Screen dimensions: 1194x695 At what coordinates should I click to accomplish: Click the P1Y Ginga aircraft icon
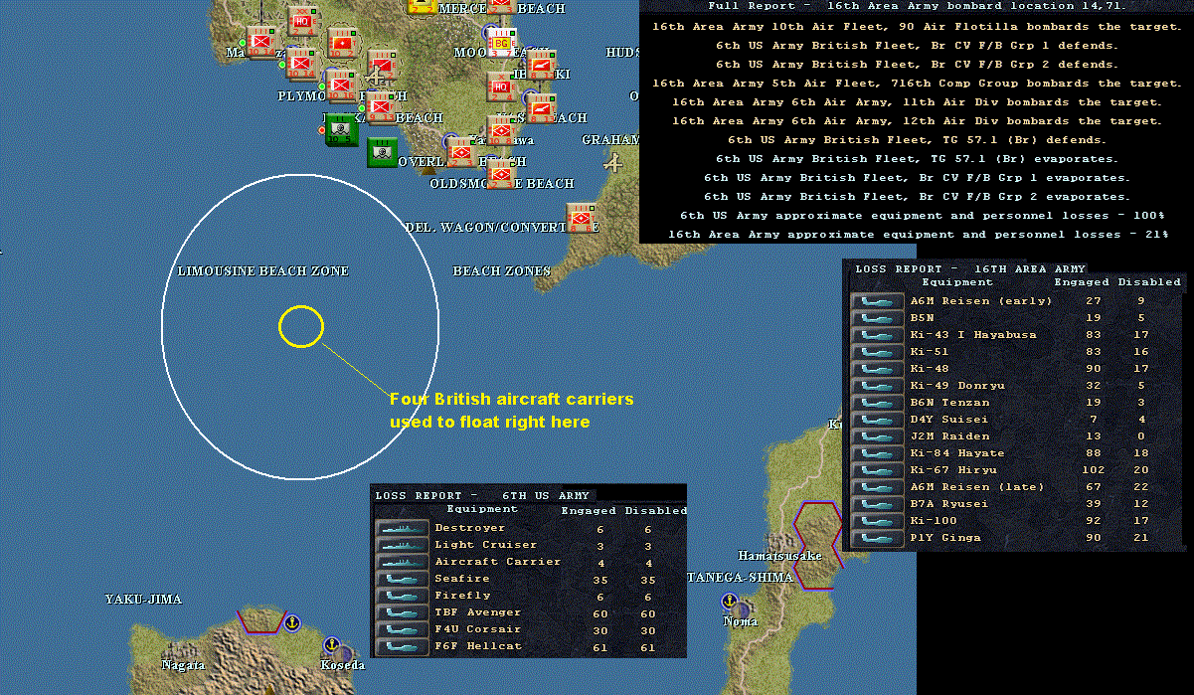[x=878, y=538]
